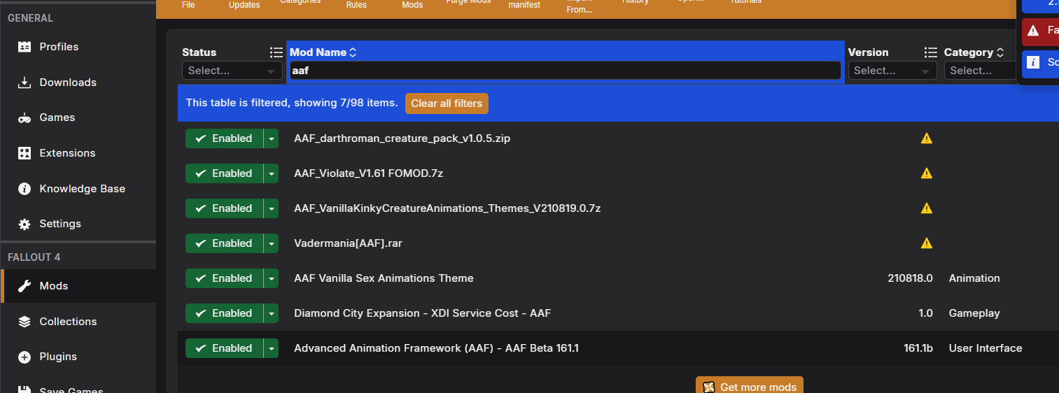Screen dimensions: 1059x393
Task: Click the File toolbar item
Action: point(188,5)
